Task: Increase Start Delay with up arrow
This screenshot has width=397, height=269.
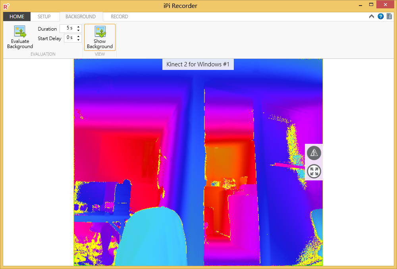Action: tap(78, 36)
